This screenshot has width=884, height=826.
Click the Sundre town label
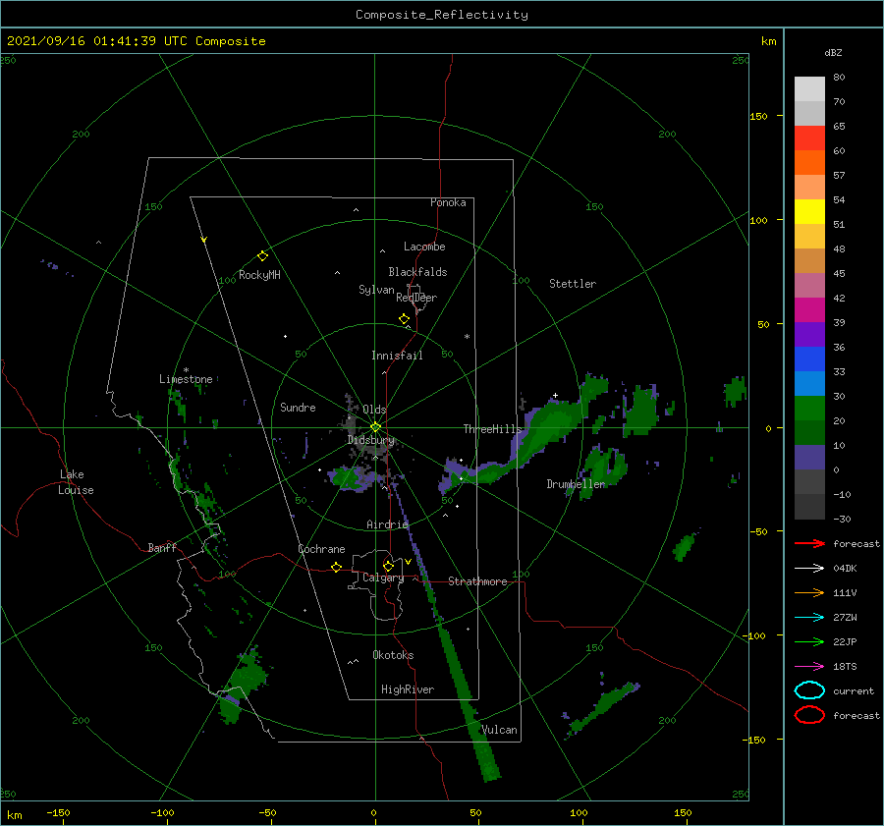pos(298,407)
